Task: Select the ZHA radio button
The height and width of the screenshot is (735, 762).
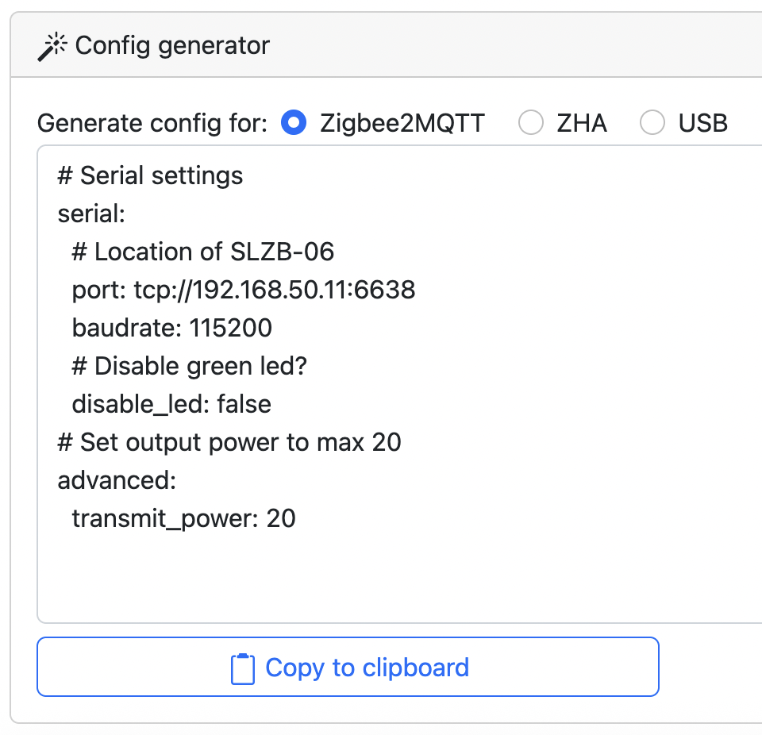Action: [530, 123]
